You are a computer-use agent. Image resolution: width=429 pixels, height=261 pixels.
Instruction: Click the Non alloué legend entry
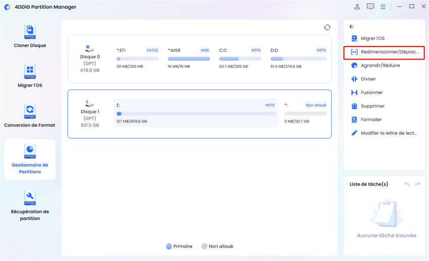[x=217, y=246]
